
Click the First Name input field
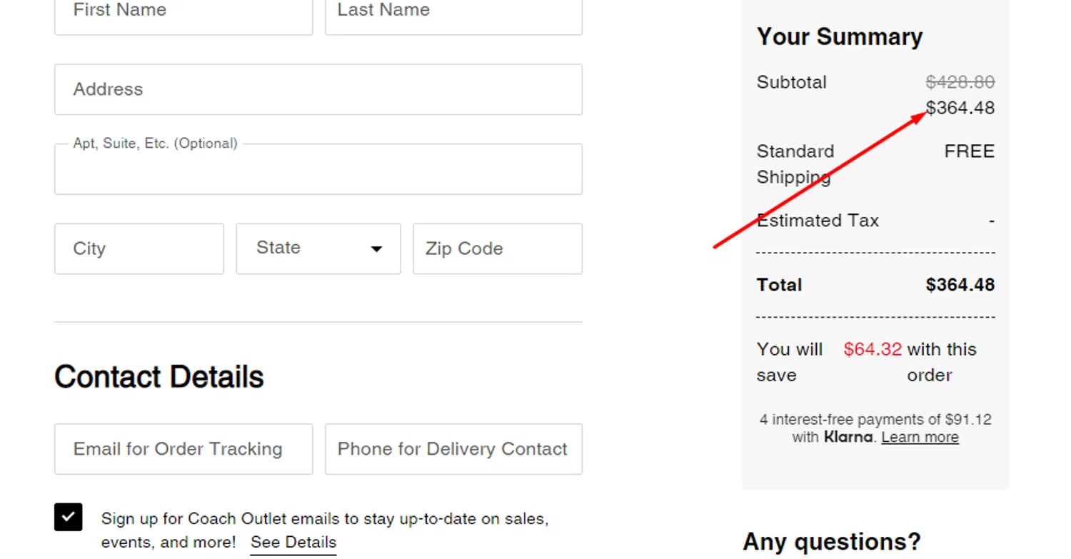click(x=183, y=14)
